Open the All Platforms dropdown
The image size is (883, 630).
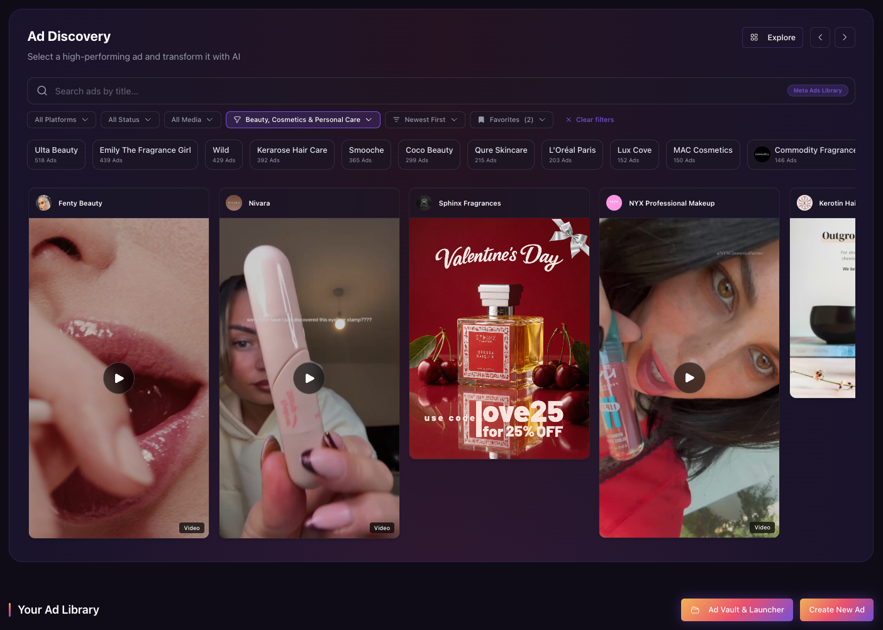tap(61, 119)
